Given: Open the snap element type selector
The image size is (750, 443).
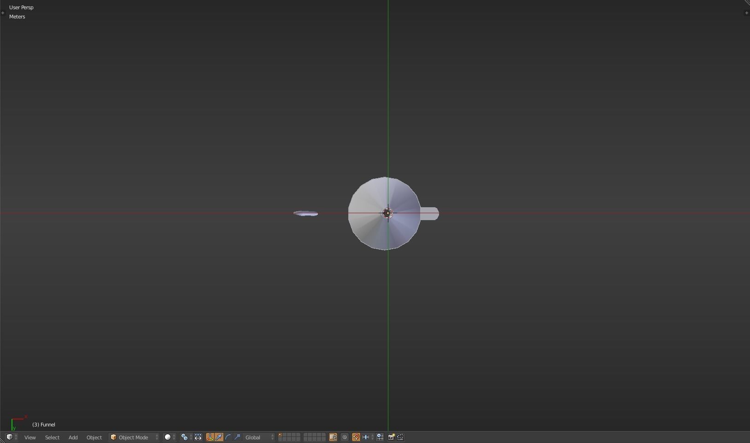Looking at the screenshot, I should pos(368,437).
